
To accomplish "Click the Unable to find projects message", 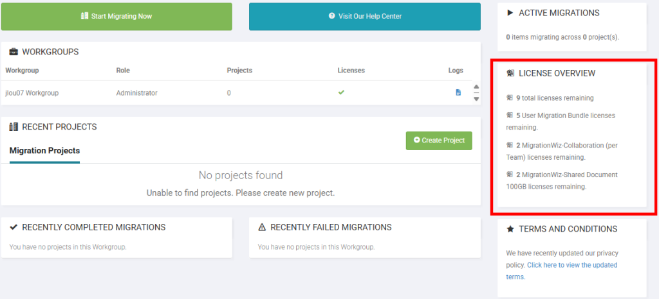I will tap(241, 193).
